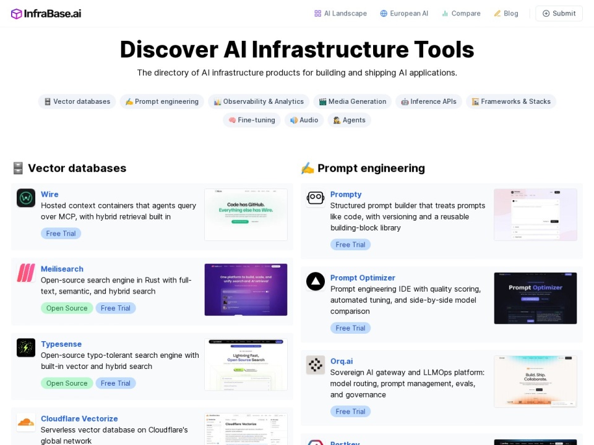Click the Cloudflare Vectorize cloud icon
Viewport: 594px width, 445px height.
[26, 422]
